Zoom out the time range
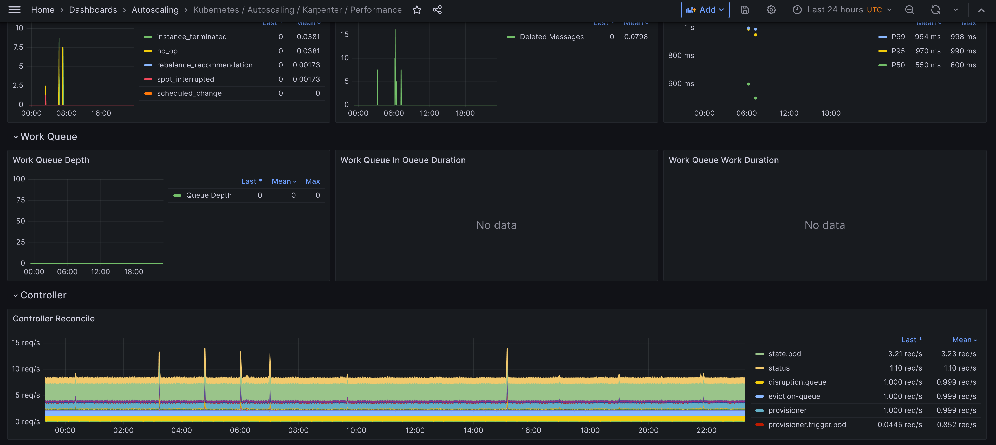The height and width of the screenshot is (445, 996). 909,10
